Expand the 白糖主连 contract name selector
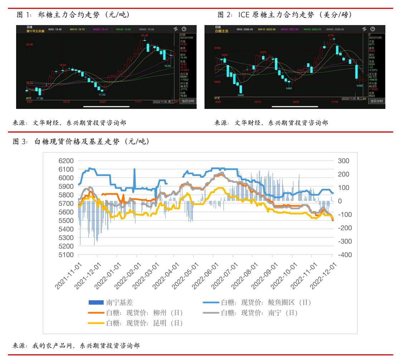This screenshot has height=364, width=409. (222, 31)
